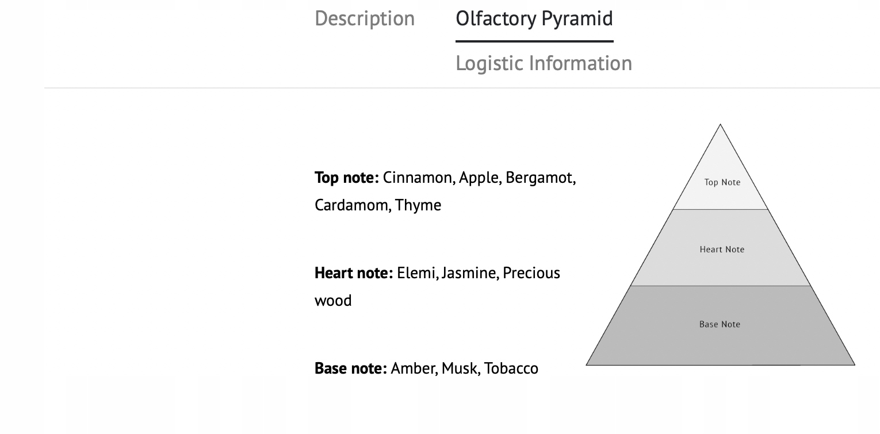The image size is (880, 434).
Task: Click the word Tobacco in base notes
Action: pos(511,368)
